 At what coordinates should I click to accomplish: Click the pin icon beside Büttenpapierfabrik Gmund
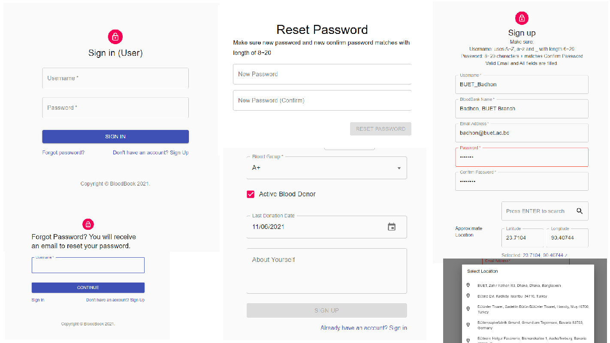click(x=468, y=325)
